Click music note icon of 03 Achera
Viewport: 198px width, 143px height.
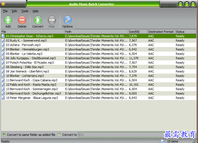(x=3, y=45)
